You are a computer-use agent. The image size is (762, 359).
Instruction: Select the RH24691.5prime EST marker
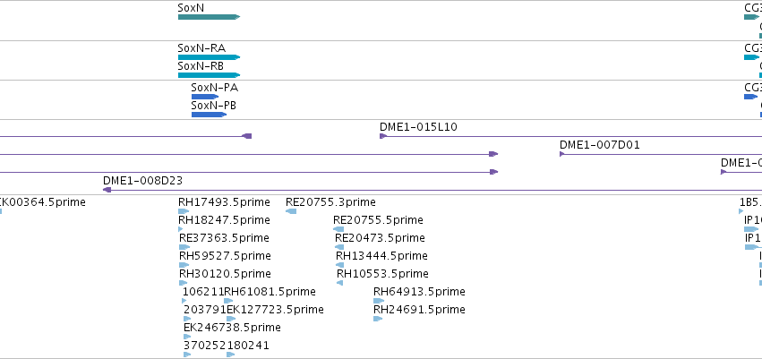click(378, 320)
